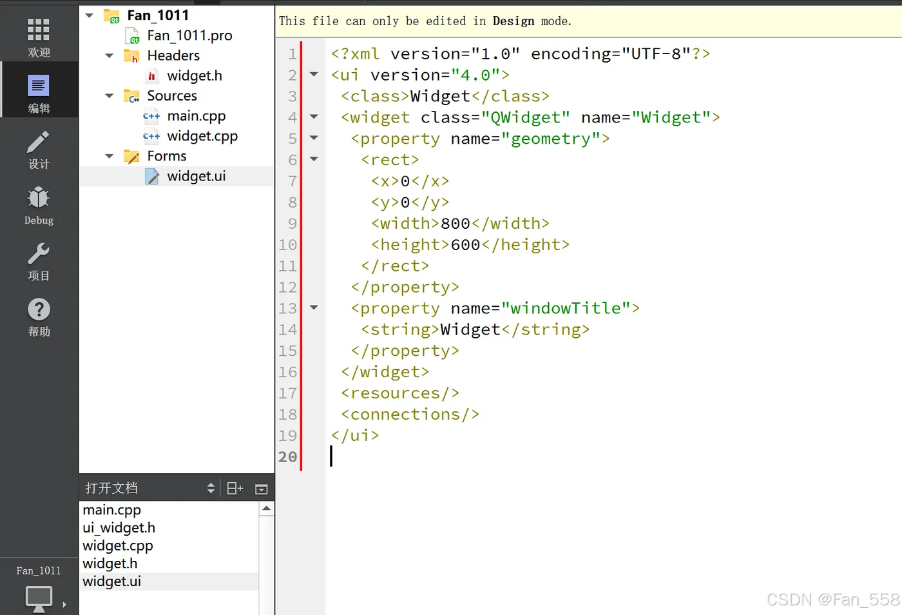Open the Welcome (欢迎) mode
Screen dimensions: 902x615
(x=39, y=37)
